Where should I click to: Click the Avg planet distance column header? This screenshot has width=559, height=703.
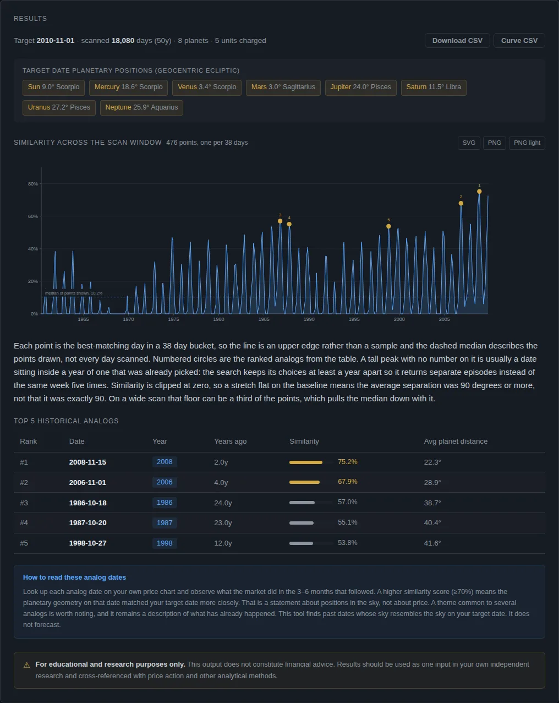456,442
